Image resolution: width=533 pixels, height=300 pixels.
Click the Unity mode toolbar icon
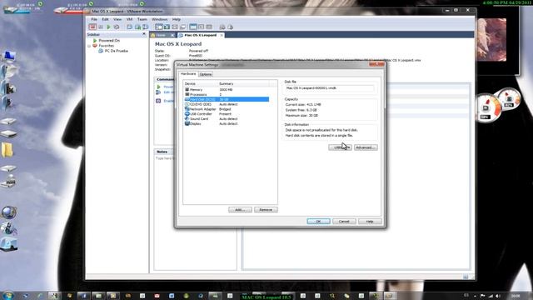183,27
